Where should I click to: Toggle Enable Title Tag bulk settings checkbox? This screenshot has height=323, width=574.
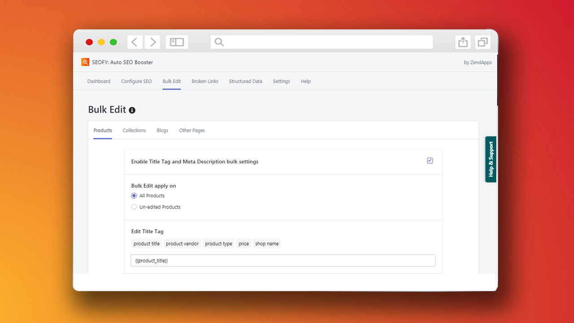(430, 161)
